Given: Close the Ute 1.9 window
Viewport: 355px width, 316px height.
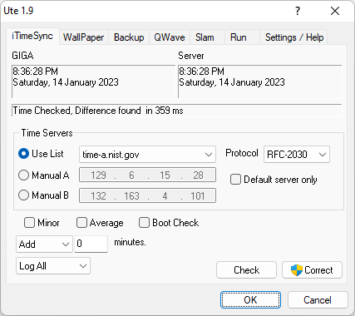Looking at the screenshot, I should pyautogui.click(x=335, y=11).
